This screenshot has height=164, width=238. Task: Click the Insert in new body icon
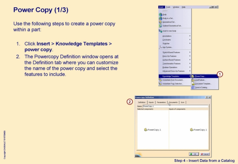pyautogui.click(x=160, y=31)
